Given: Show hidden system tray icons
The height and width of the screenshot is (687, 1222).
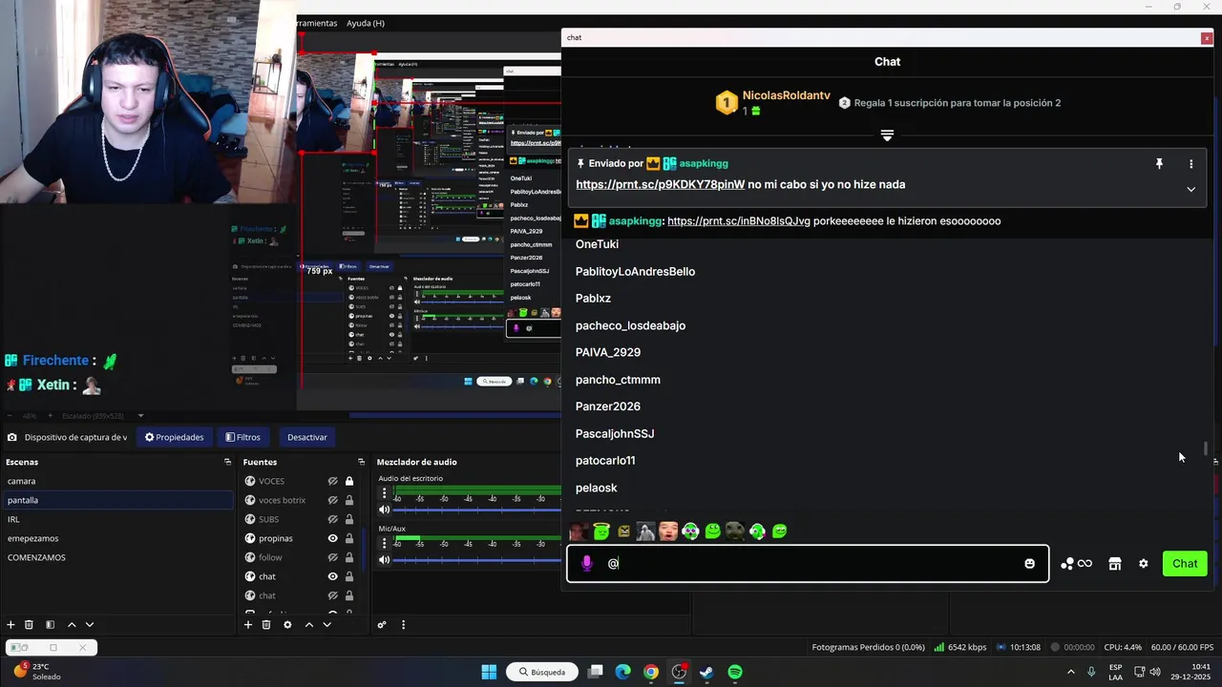Looking at the screenshot, I should (1070, 672).
